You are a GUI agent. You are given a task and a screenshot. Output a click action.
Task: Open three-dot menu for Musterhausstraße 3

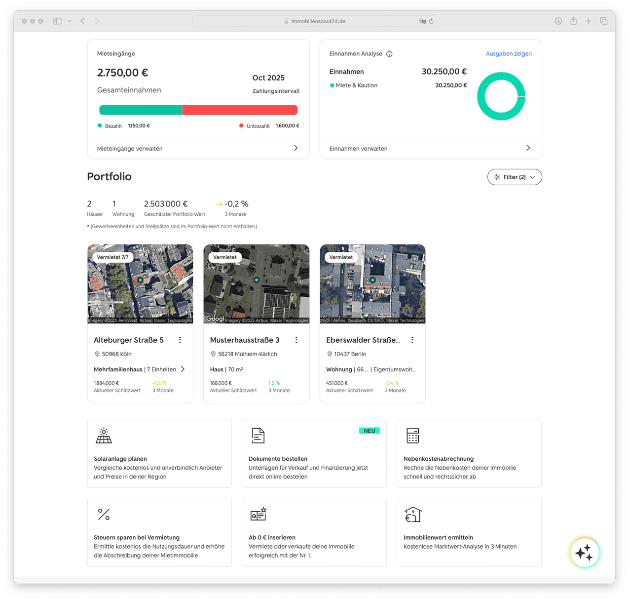[296, 340]
